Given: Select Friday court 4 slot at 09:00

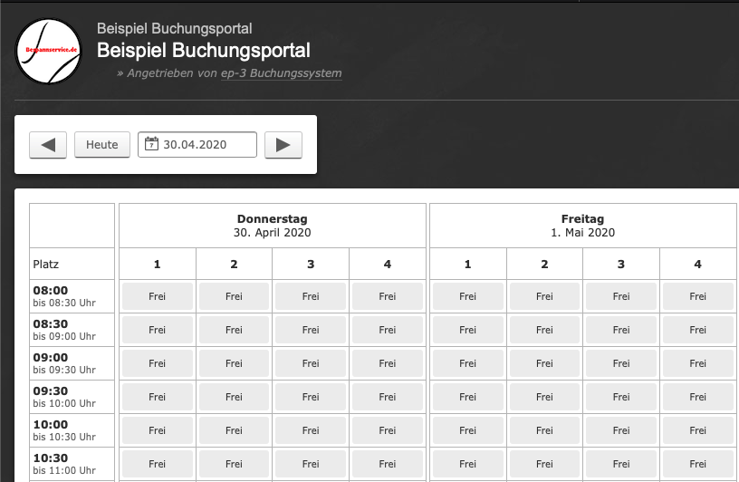Looking at the screenshot, I should point(697,363).
